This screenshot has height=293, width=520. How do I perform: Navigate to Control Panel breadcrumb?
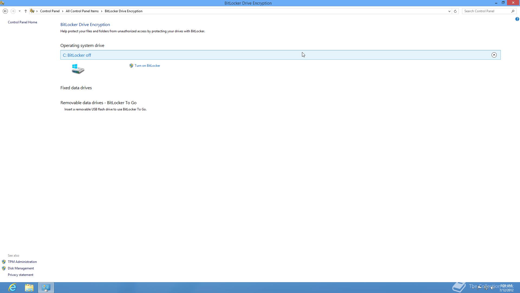coord(50,11)
